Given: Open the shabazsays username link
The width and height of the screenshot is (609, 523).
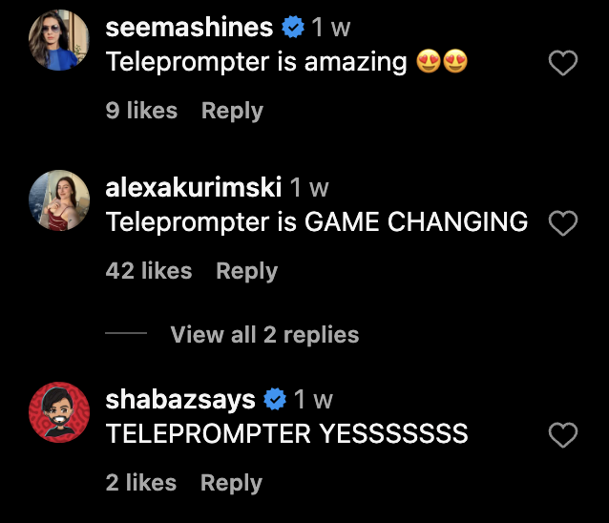Looking at the screenshot, I should 180,400.
